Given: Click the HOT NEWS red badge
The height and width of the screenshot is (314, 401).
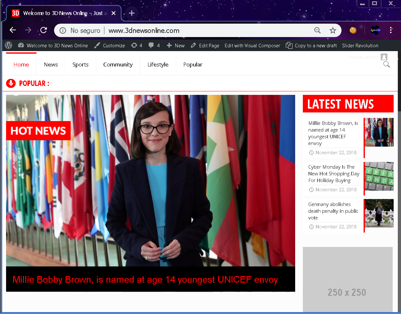Looking at the screenshot, I should tap(38, 131).
